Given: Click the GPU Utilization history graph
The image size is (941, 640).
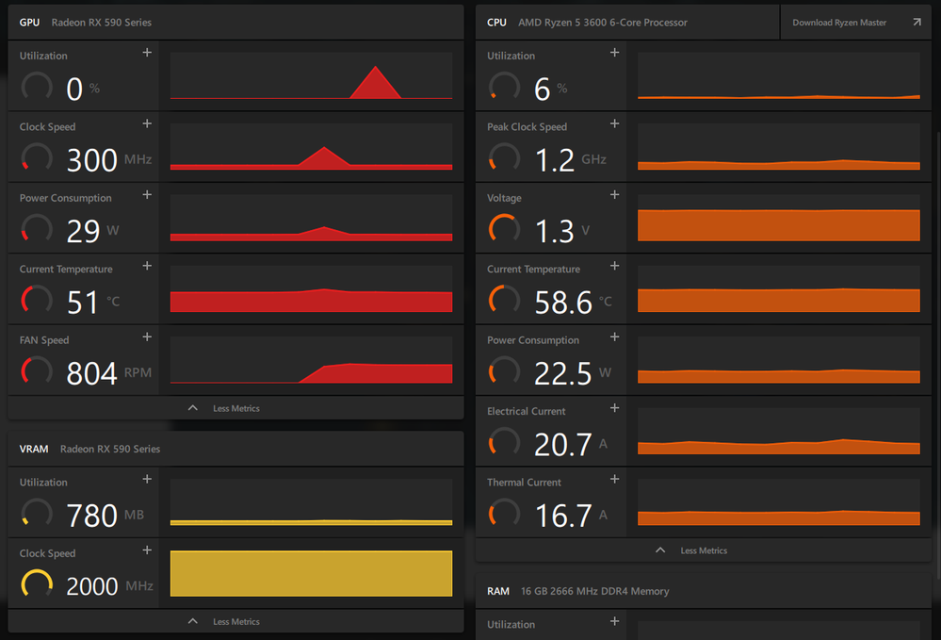Looking at the screenshot, I should [311, 75].
